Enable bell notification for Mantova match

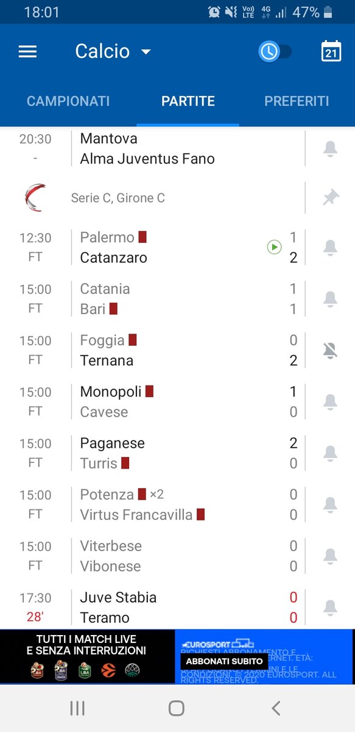(x=330, y=148)
